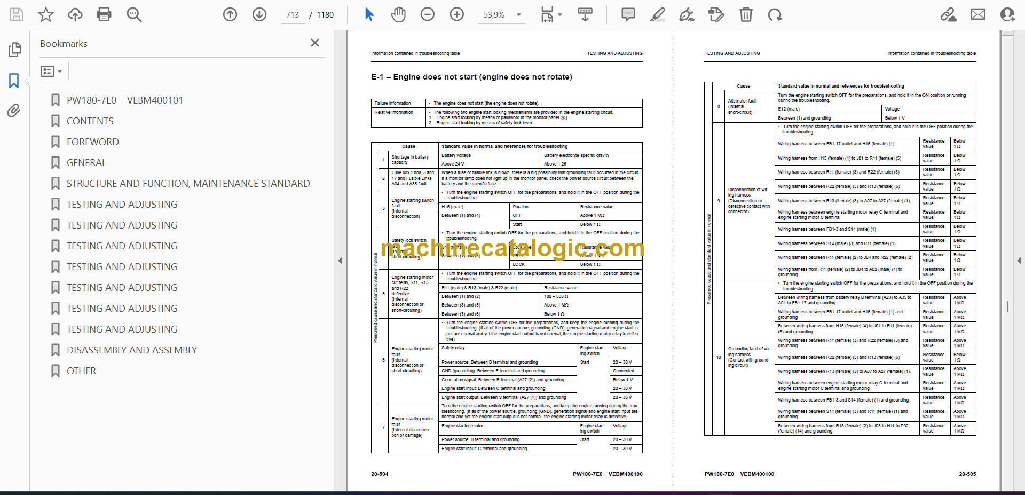
Task: Open the DISASSEMBLY AND ASSEMBLY bookmark
Action: 132,350
